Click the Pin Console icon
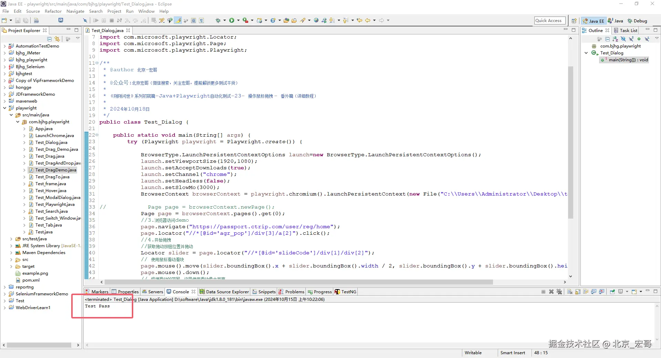 612,292
